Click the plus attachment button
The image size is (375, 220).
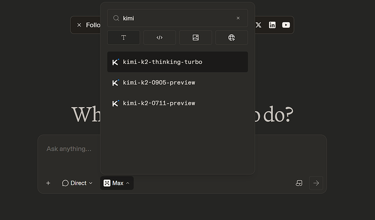coord(48,183)
